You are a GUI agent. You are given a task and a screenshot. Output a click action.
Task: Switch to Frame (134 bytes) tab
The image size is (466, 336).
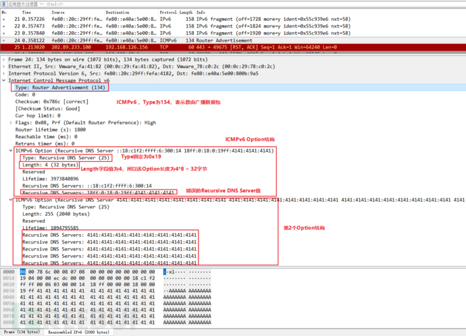point(22,332)
